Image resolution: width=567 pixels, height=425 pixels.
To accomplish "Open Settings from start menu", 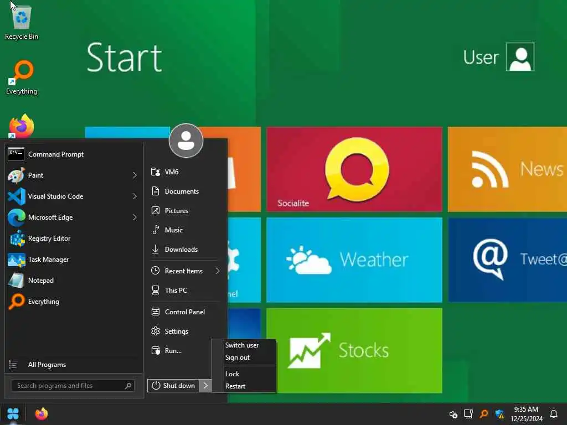I will pyautogui.click(x=185, y=331).
